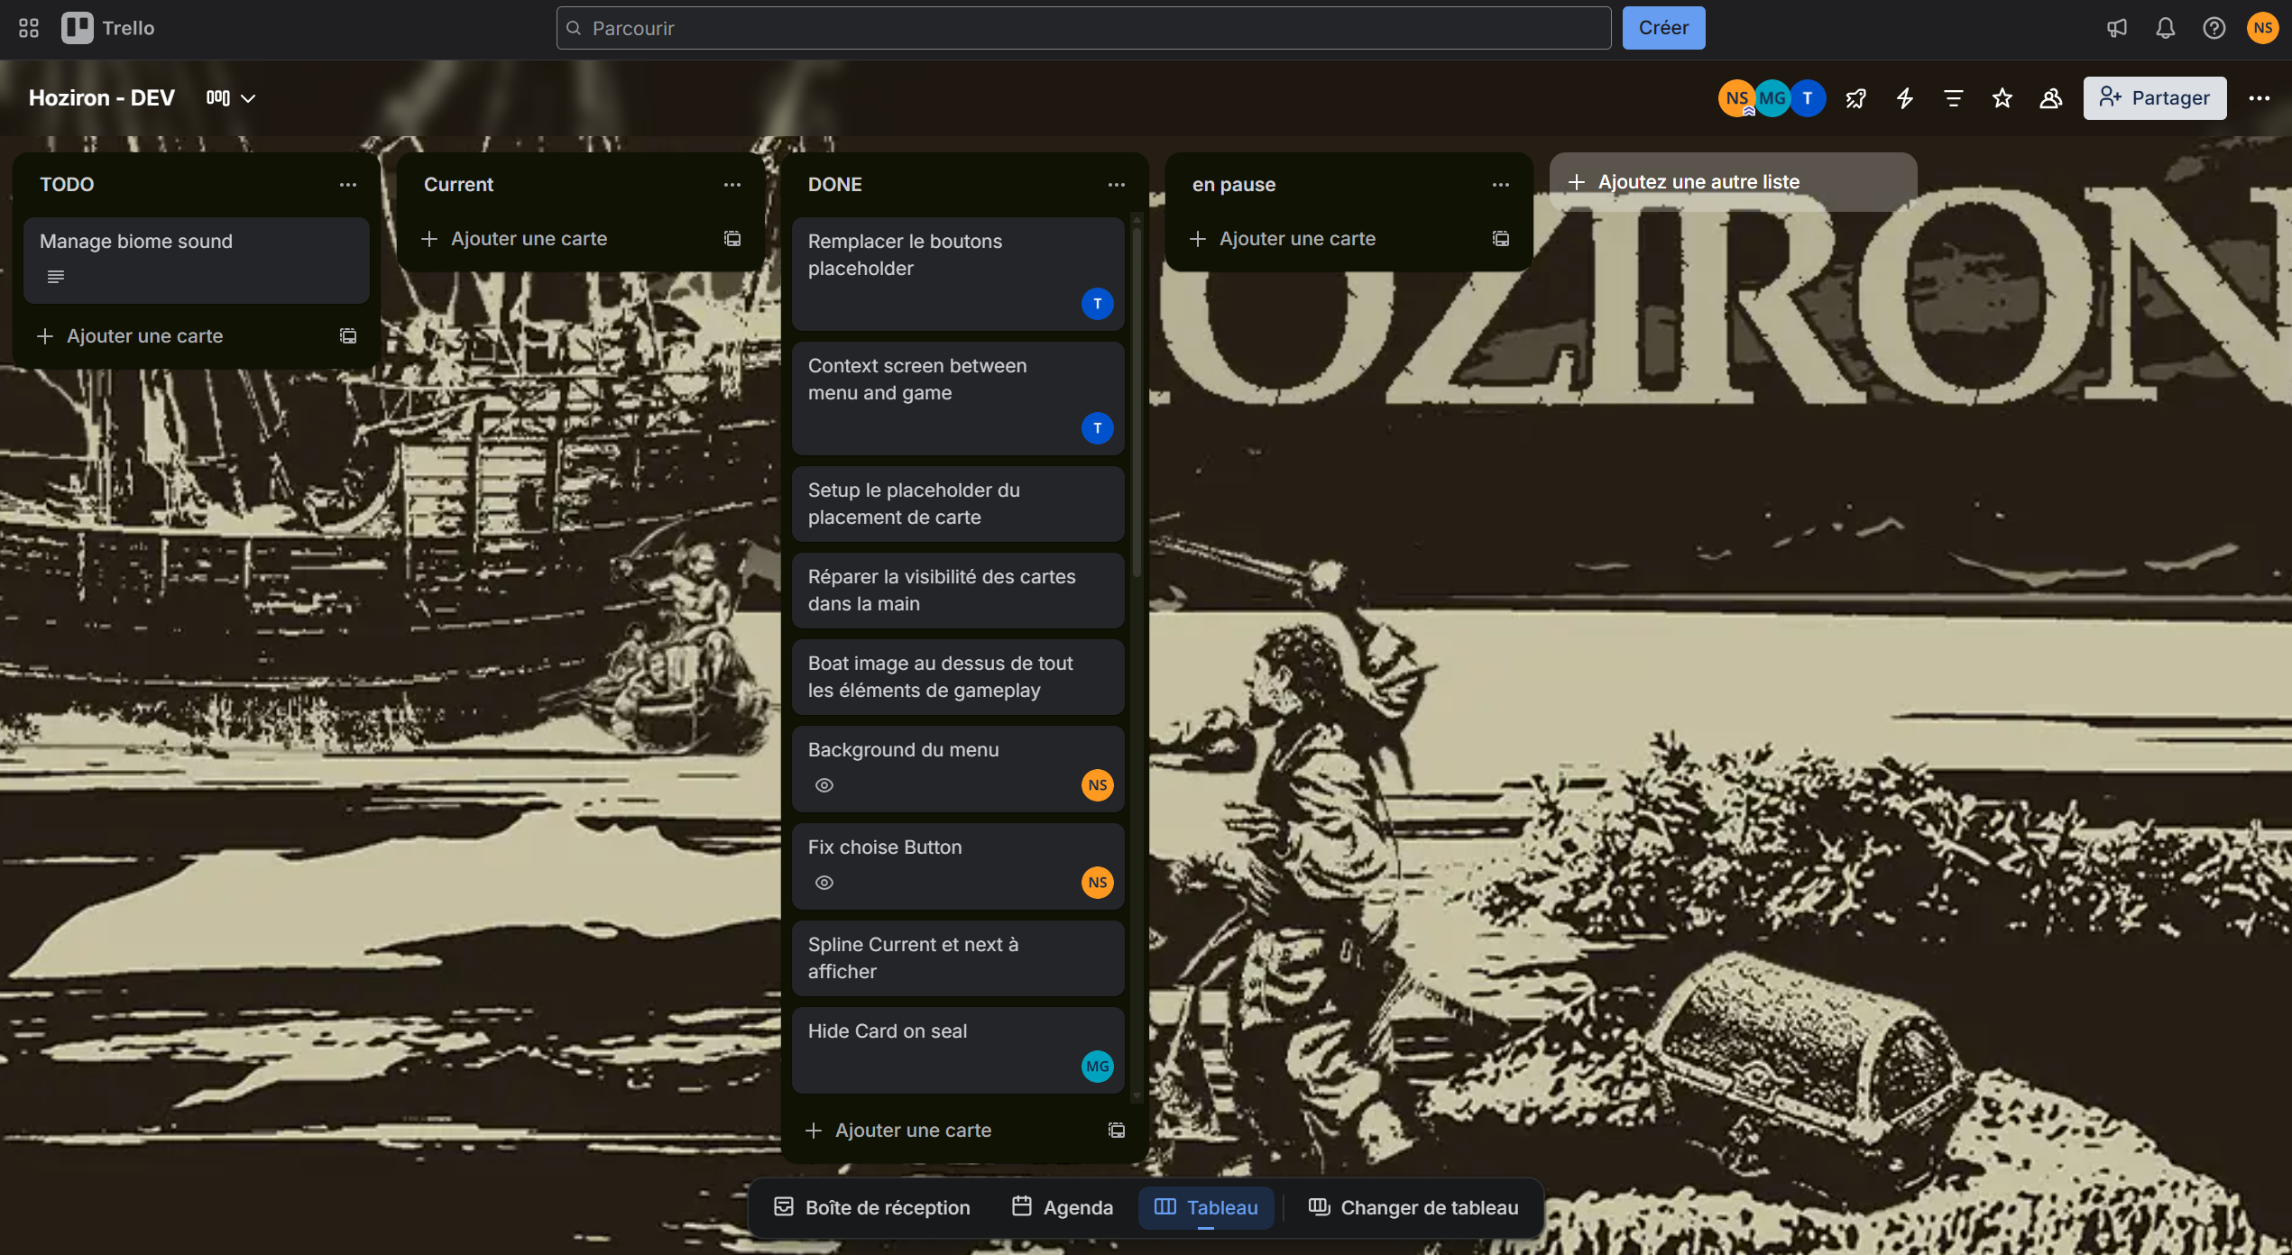Open Butler automation with the lightning icon
This screenshot has width=2292, height=1255.
click(x=1904, y=98)
